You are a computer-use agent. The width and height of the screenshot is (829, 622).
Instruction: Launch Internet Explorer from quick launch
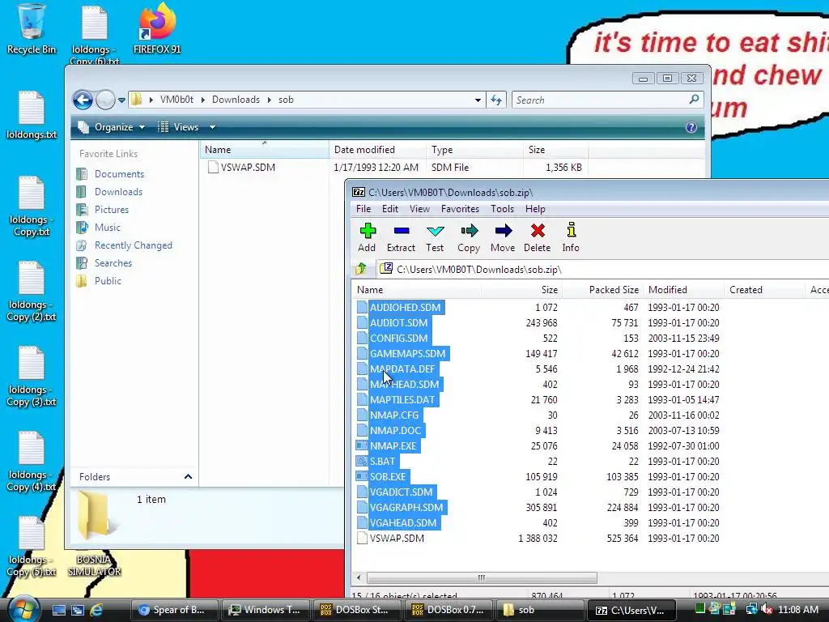pos(96,610)
